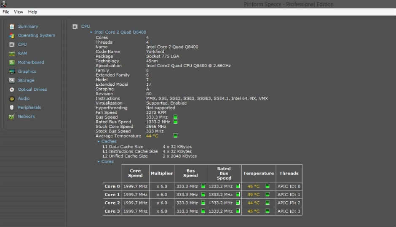
Task: Click Core 0 bus speed graph icon
Action: tap(203, 186)
